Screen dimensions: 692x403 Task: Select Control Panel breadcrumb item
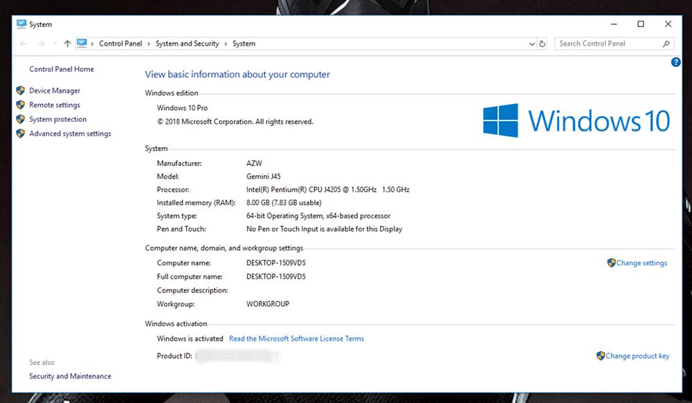tap(120, 44)
